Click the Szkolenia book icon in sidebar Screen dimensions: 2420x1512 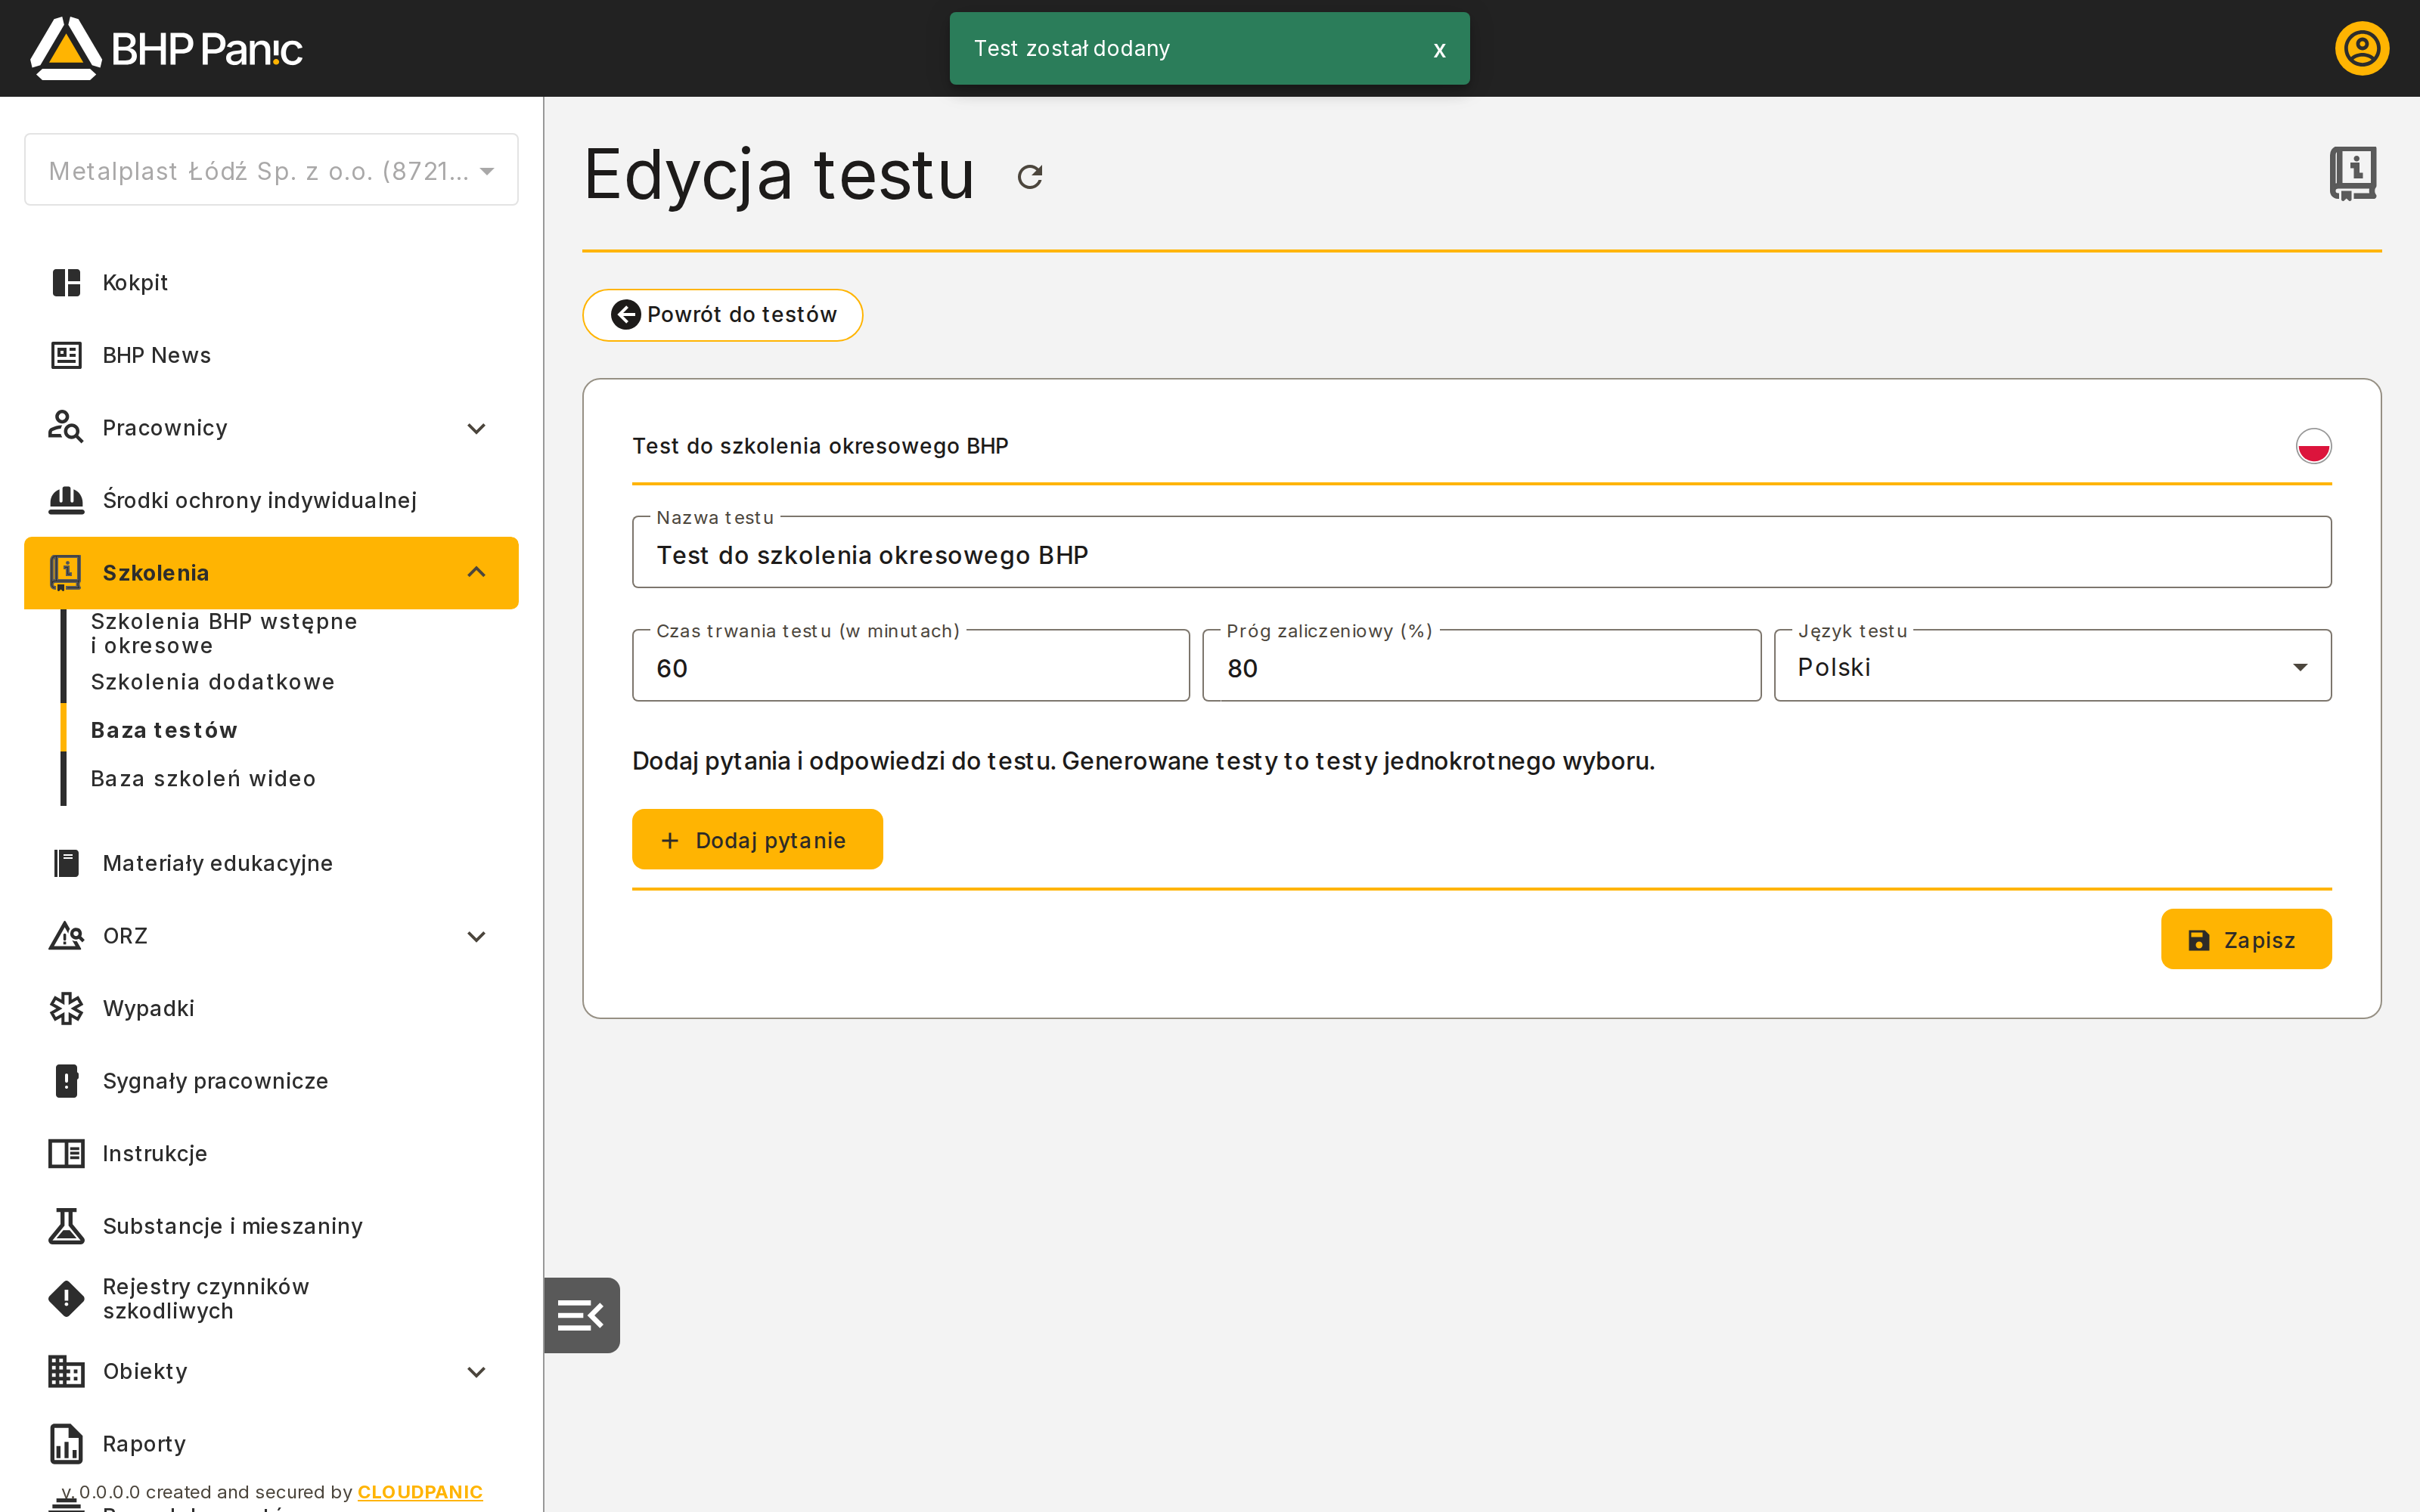click(x=66, y=573)
